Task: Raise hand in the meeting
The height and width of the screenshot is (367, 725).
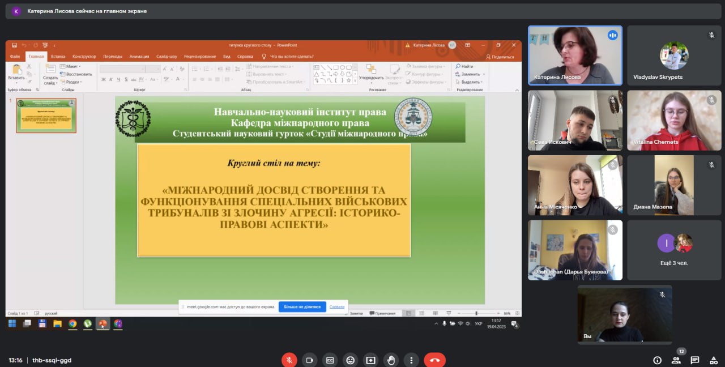Action: tap(391, 360)
